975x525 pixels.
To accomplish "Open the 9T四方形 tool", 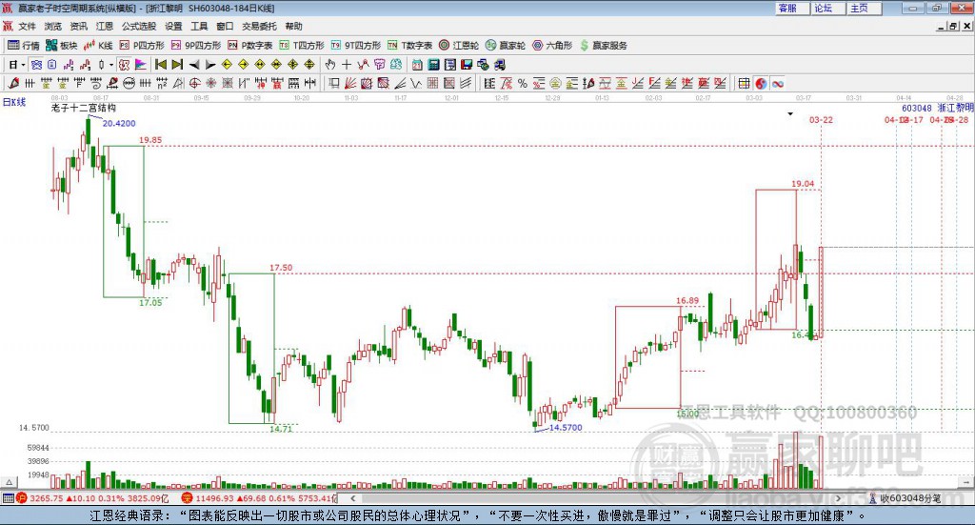I will click(356, 46).
